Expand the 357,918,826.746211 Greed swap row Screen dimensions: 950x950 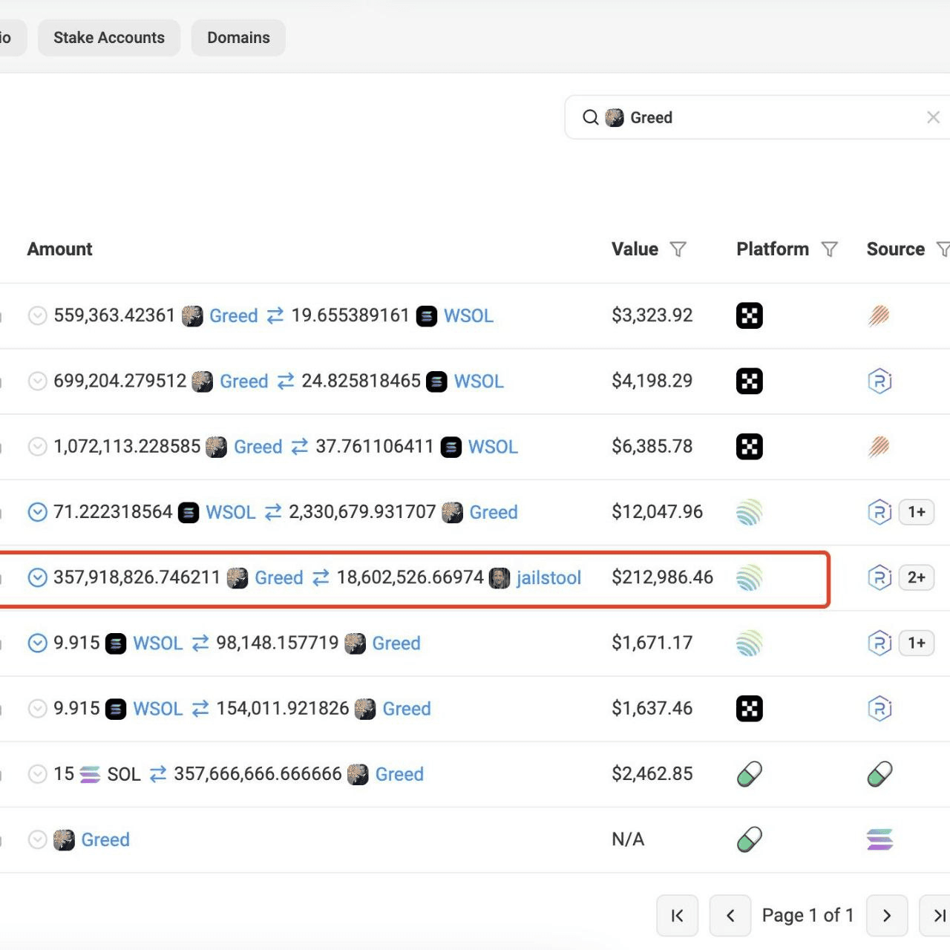click(x=37, y=577)
